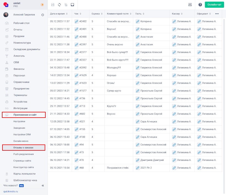
Task: Refresh the reviews list with reload icon
Action: 59,5
